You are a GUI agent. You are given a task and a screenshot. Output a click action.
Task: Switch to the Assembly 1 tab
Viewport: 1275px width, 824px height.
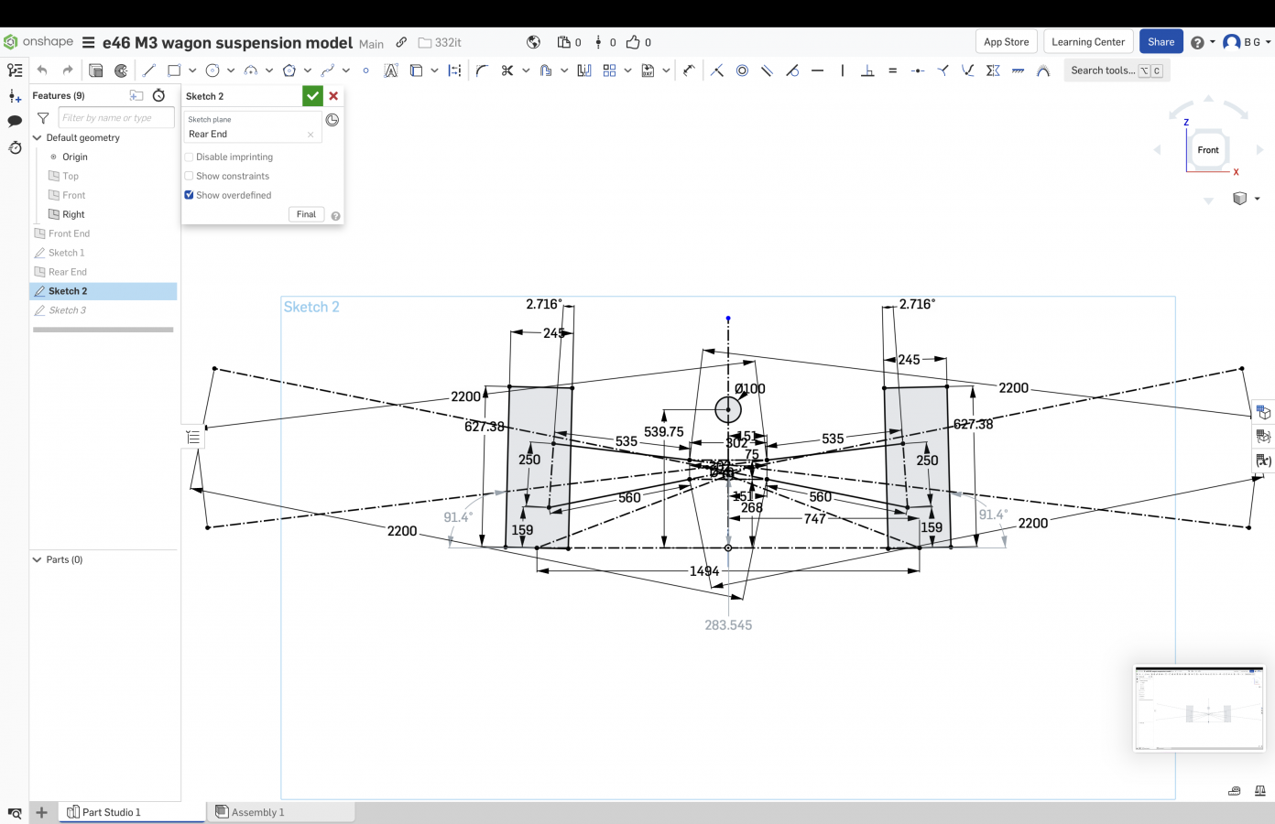[257, 812]
